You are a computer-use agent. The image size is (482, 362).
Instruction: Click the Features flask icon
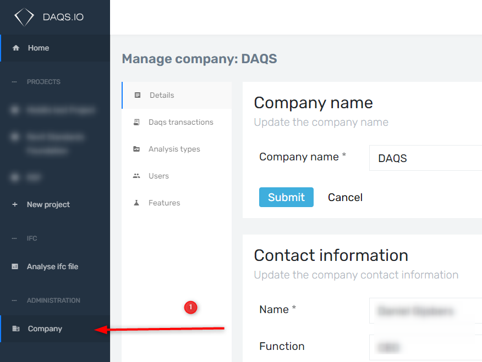pos(136,203)
